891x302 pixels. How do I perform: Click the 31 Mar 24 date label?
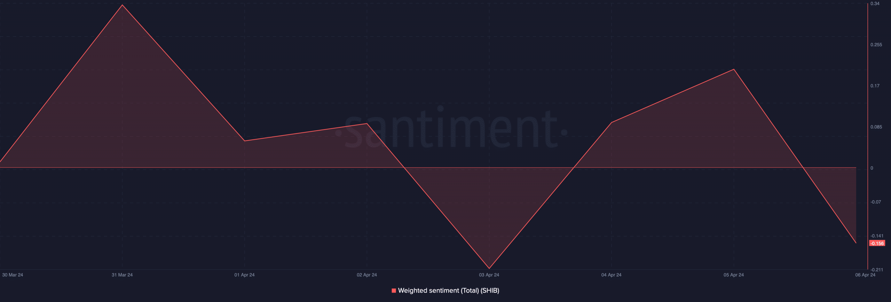(122, 275)
